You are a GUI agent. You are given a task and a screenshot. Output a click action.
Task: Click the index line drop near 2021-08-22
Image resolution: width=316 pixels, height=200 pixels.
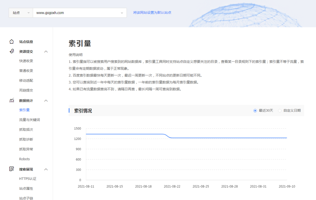[x=167, y=136]
